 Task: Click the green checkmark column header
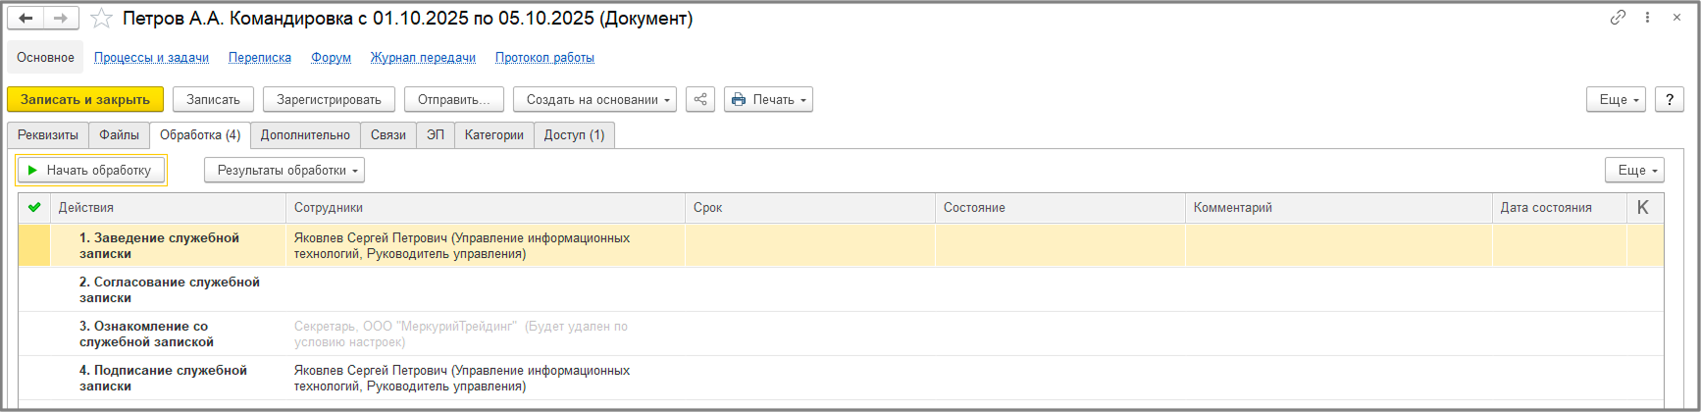pos(34,207)
